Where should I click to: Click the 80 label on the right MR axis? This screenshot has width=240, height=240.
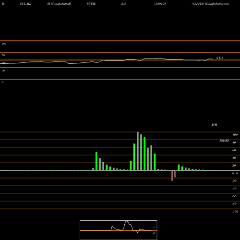(x=234, y=143)
